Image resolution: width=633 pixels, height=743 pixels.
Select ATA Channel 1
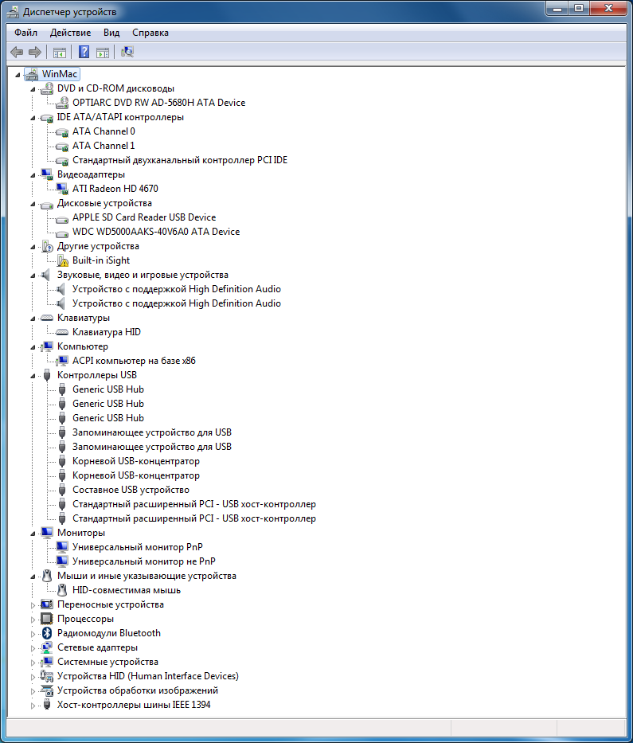pos(104,146)
